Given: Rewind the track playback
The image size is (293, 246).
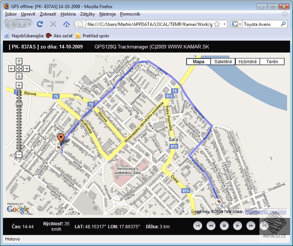Looking at the screenshot, I should click(x=211, y=226).
